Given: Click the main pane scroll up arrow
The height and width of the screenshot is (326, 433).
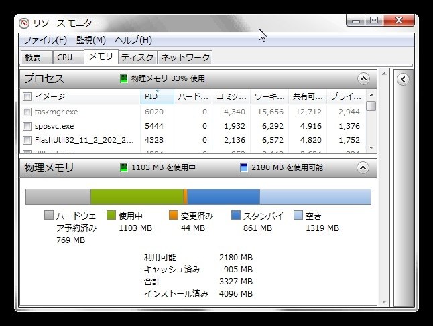Looking at the screenshot, I should pos(384,74).
